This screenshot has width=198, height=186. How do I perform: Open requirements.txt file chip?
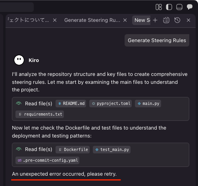40,114
